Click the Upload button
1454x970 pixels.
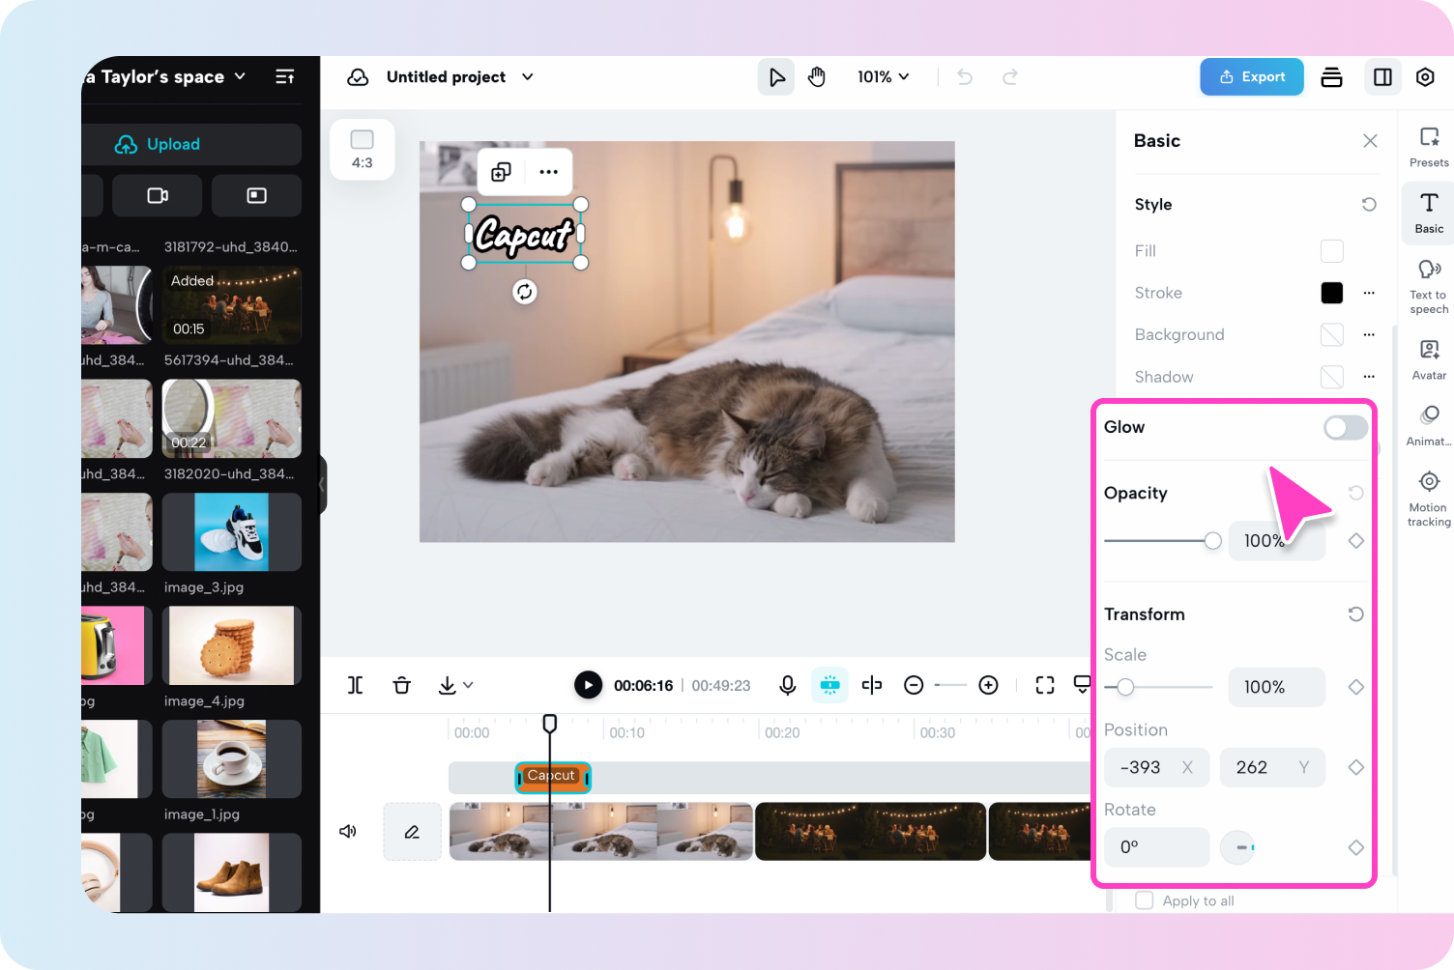(159, 144)
